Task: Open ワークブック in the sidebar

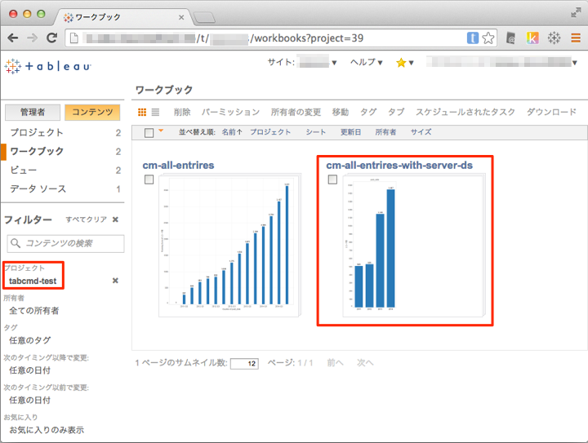Action: [x=37, y=151]
